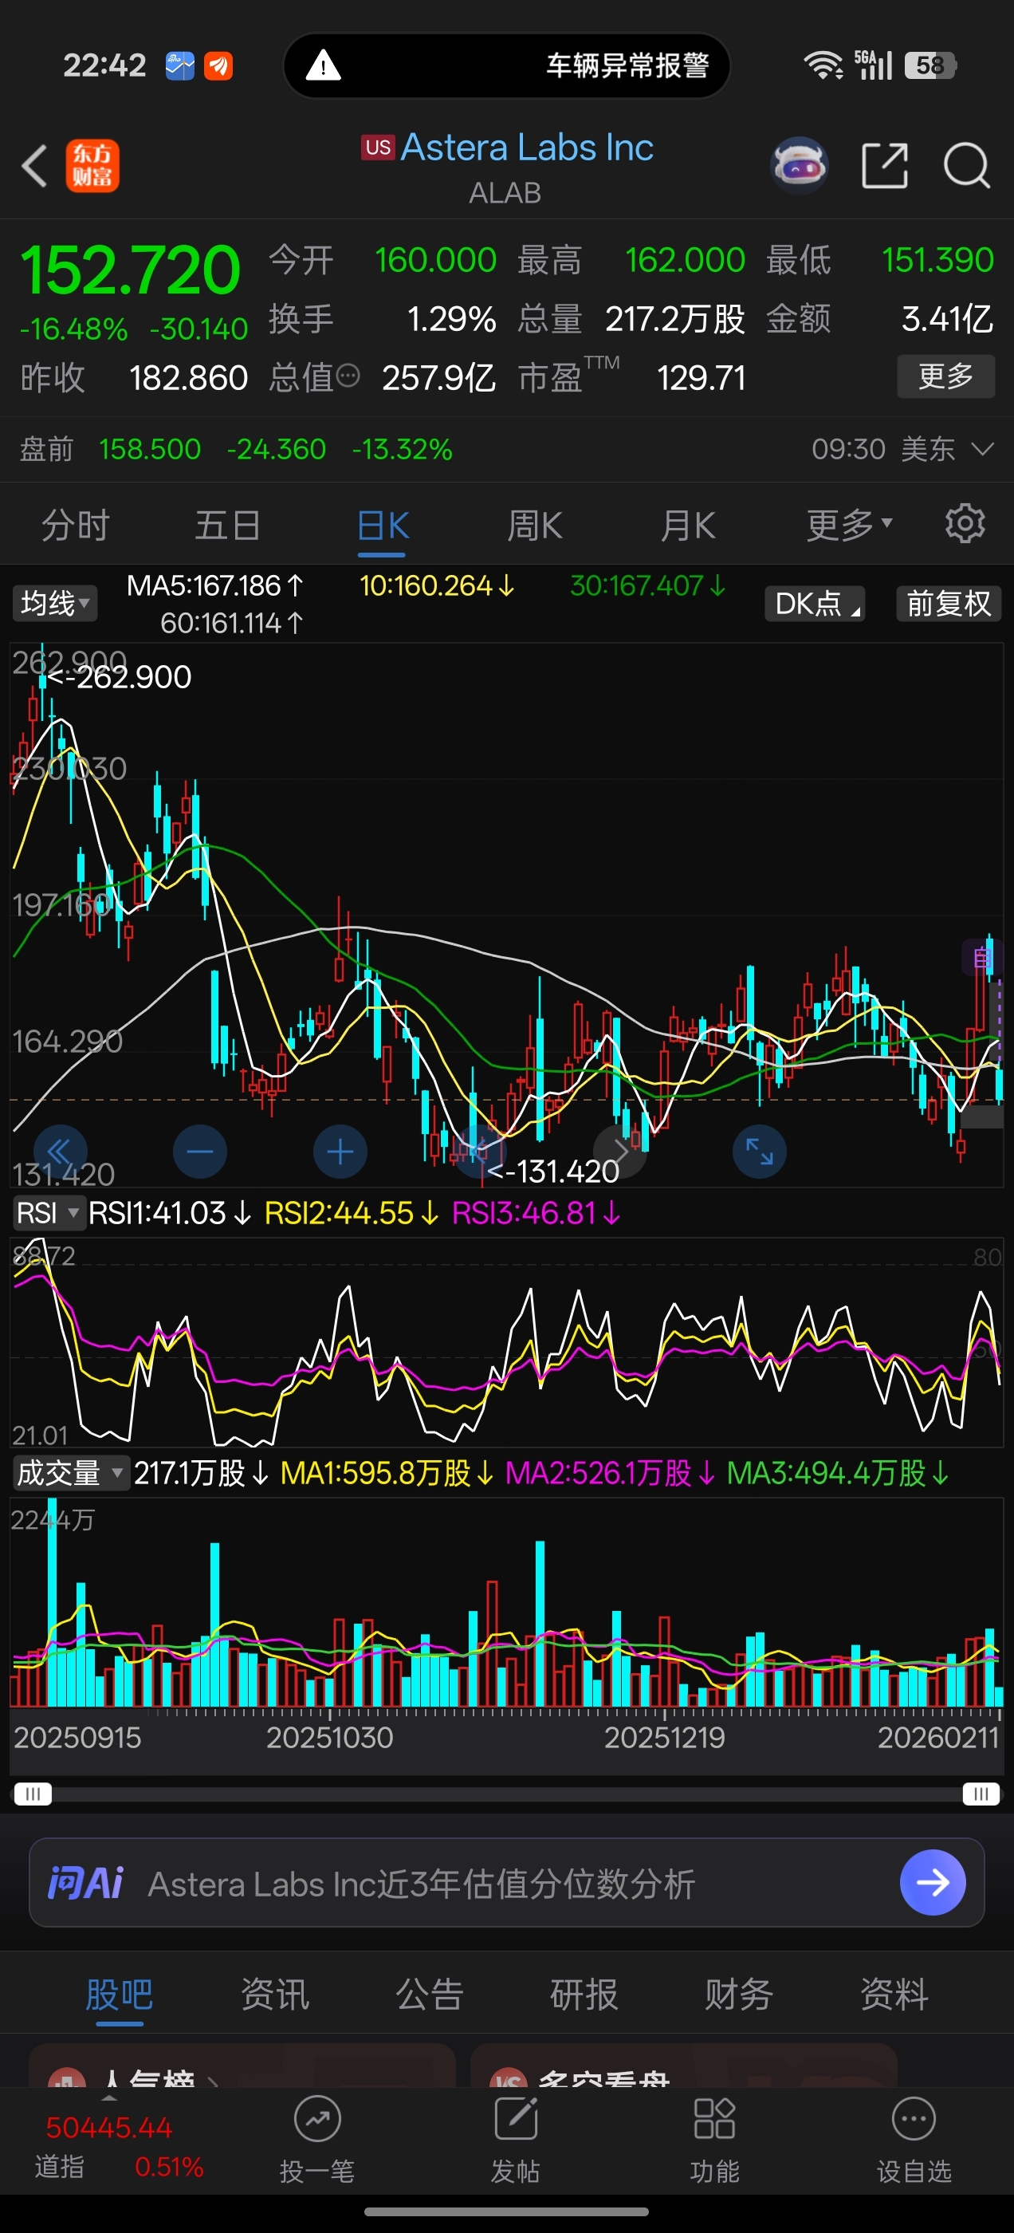Tap the current price 152.720
Screen dimensions: 1014x2233
130,270
